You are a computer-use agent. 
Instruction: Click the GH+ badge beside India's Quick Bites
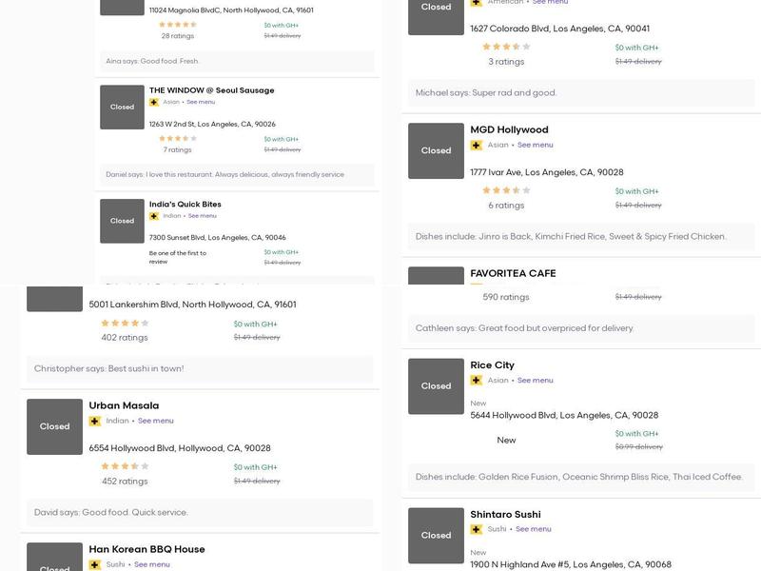coord(154,216)
